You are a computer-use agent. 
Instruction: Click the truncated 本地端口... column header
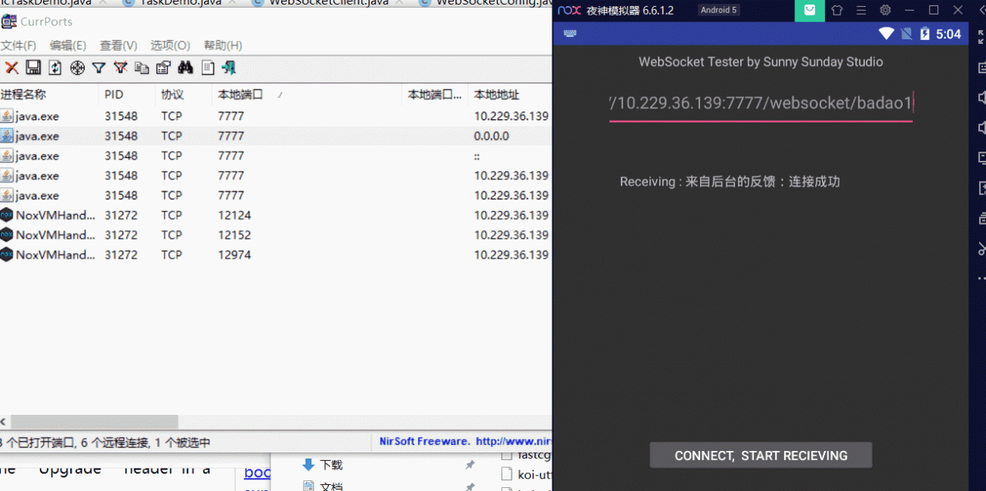(435, 95)
